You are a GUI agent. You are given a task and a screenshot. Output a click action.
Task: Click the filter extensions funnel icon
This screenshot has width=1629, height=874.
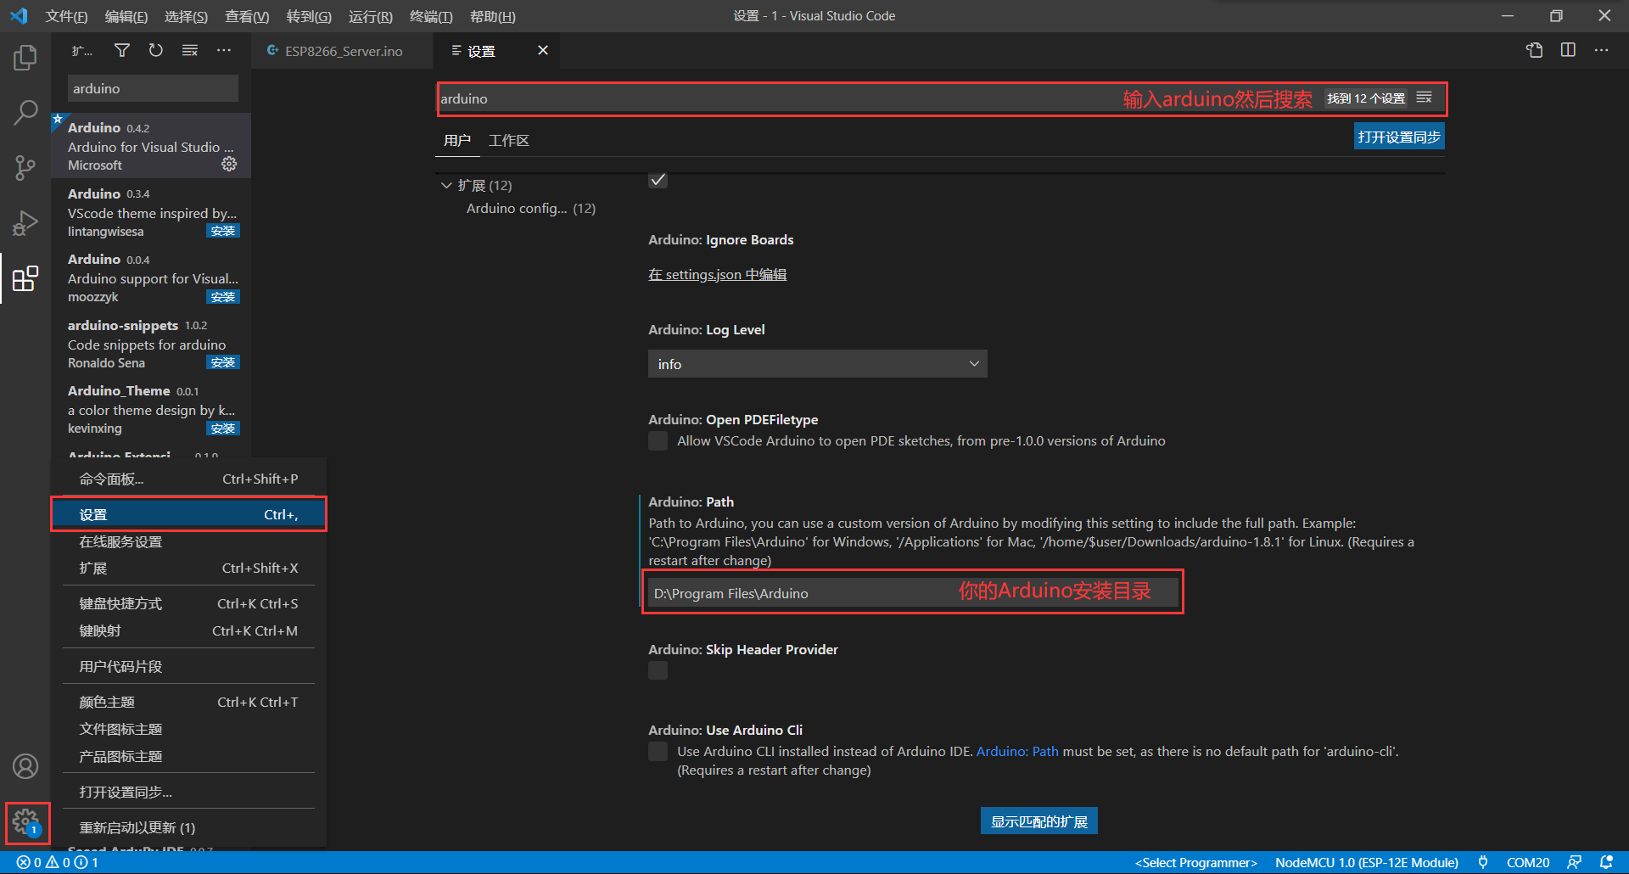click(x=121, y=50)
